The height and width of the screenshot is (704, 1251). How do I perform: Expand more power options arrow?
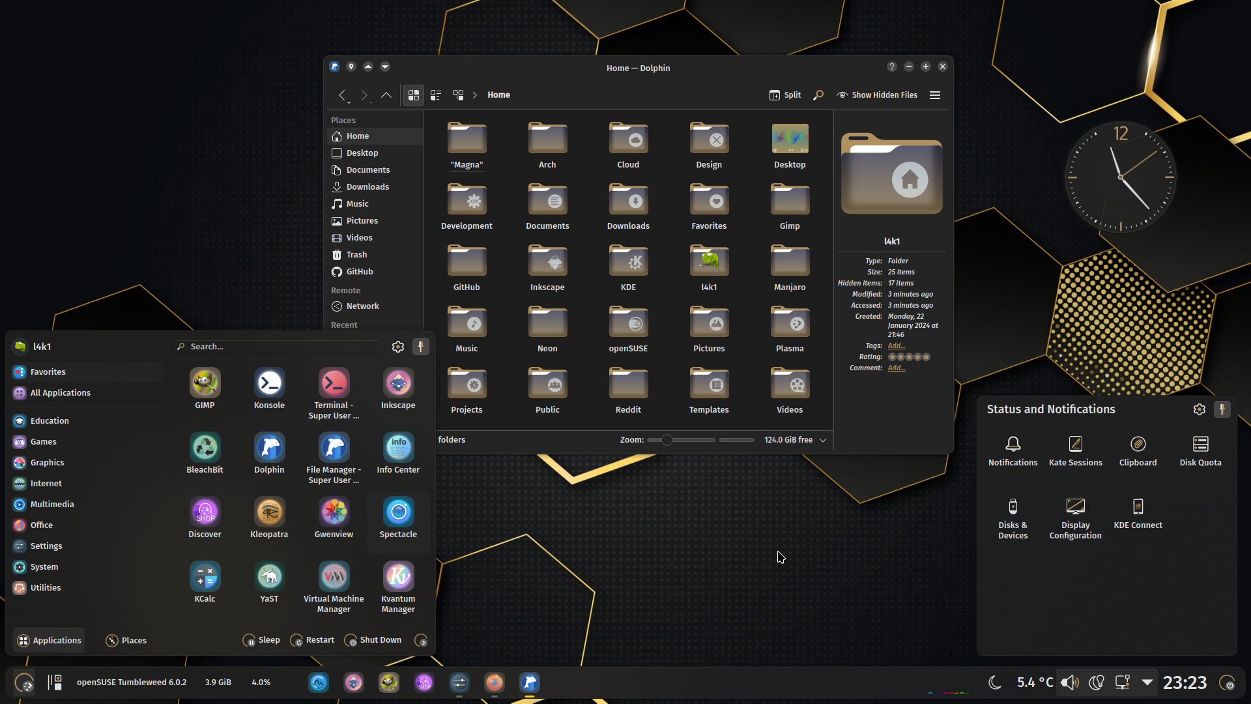coord(422,641)
